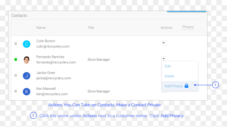Click email ken@revcyclery.com
The height and width of the screenshot is (127, 227).
(x=52, y=94)
